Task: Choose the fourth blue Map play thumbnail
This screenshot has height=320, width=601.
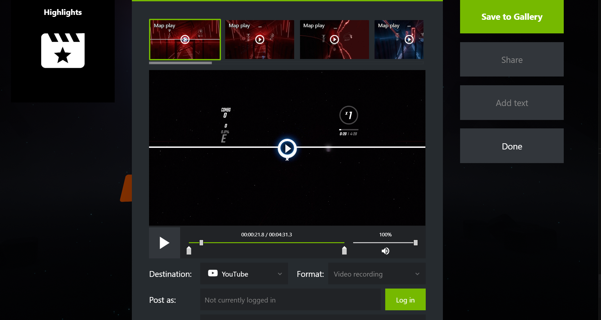Action: coord(399,40)
